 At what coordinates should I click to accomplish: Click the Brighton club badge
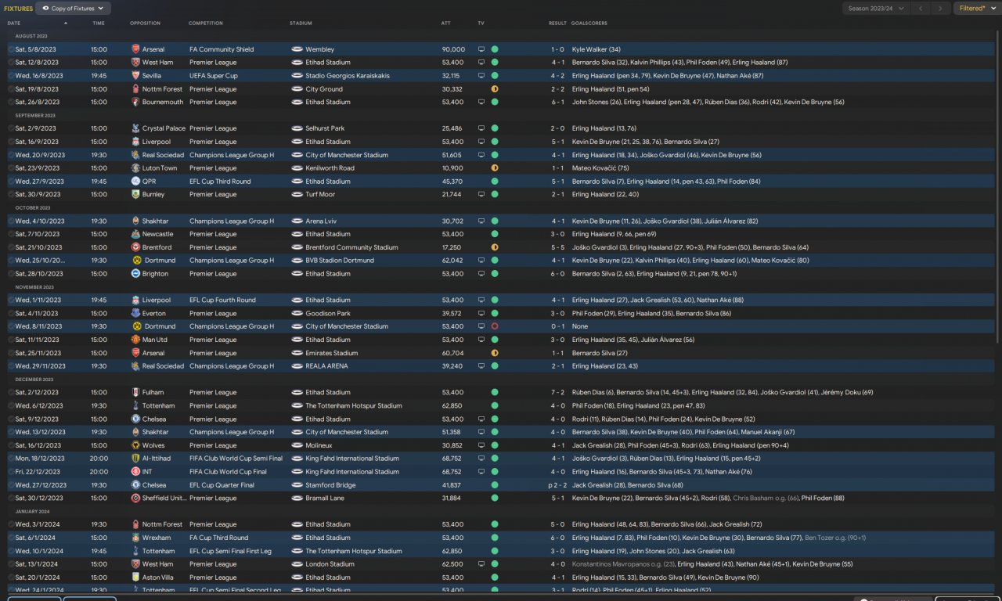pos(135,274)
